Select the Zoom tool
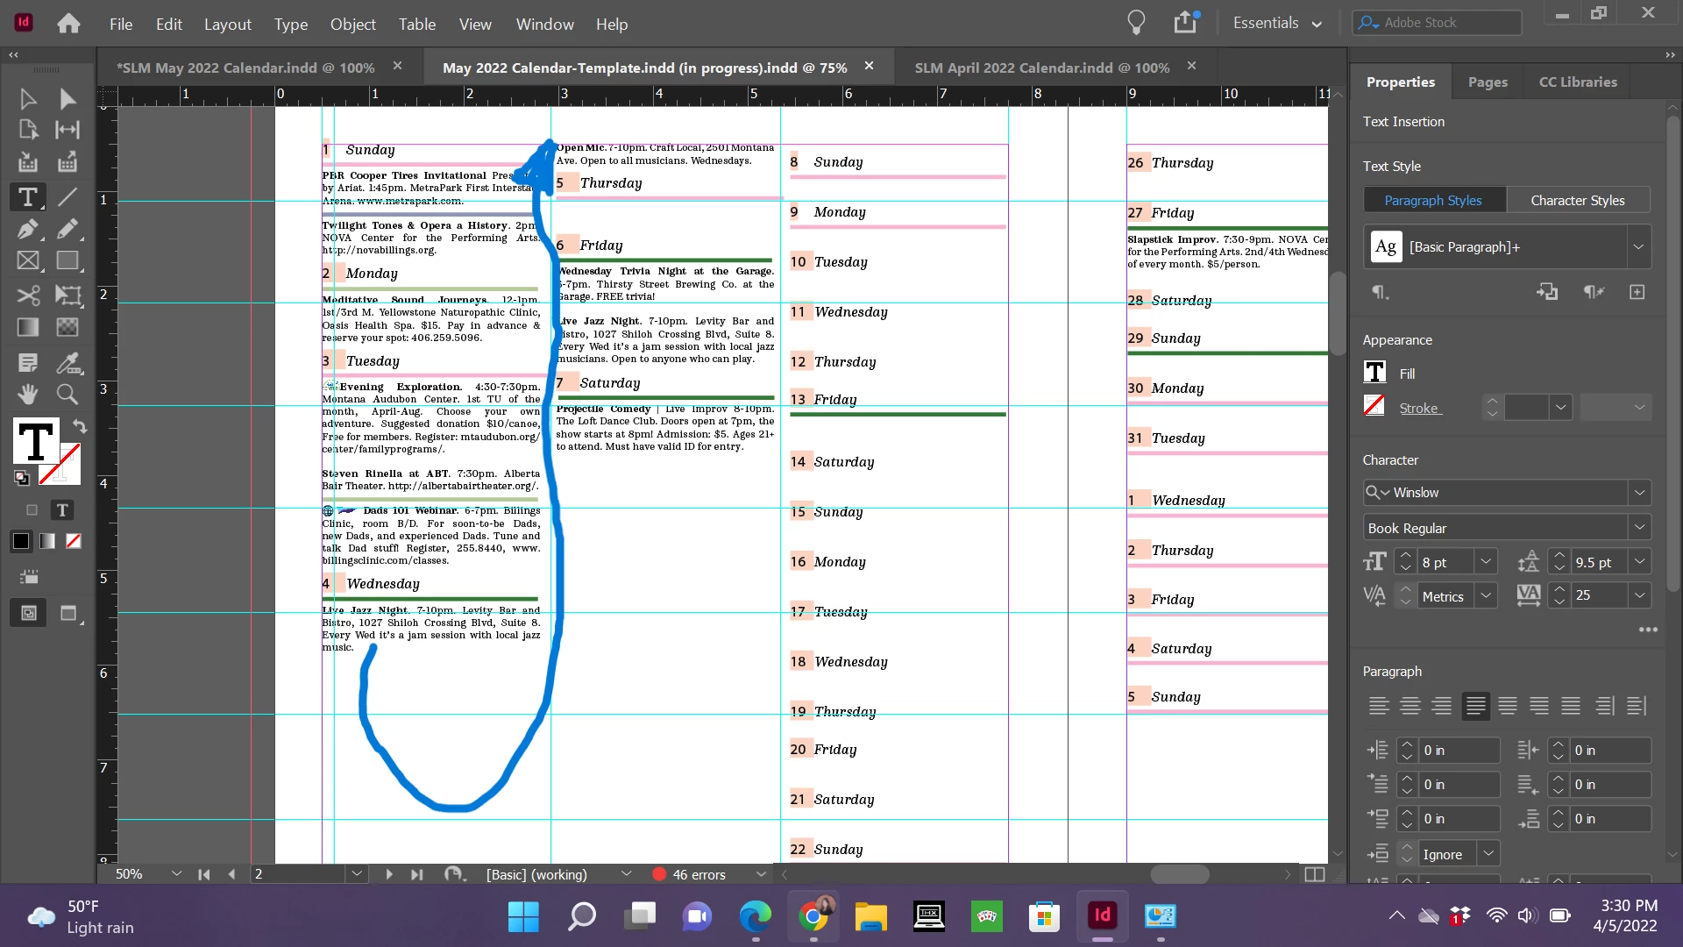The height and width of the screenshot is (947, 1683). pos(67,394)
